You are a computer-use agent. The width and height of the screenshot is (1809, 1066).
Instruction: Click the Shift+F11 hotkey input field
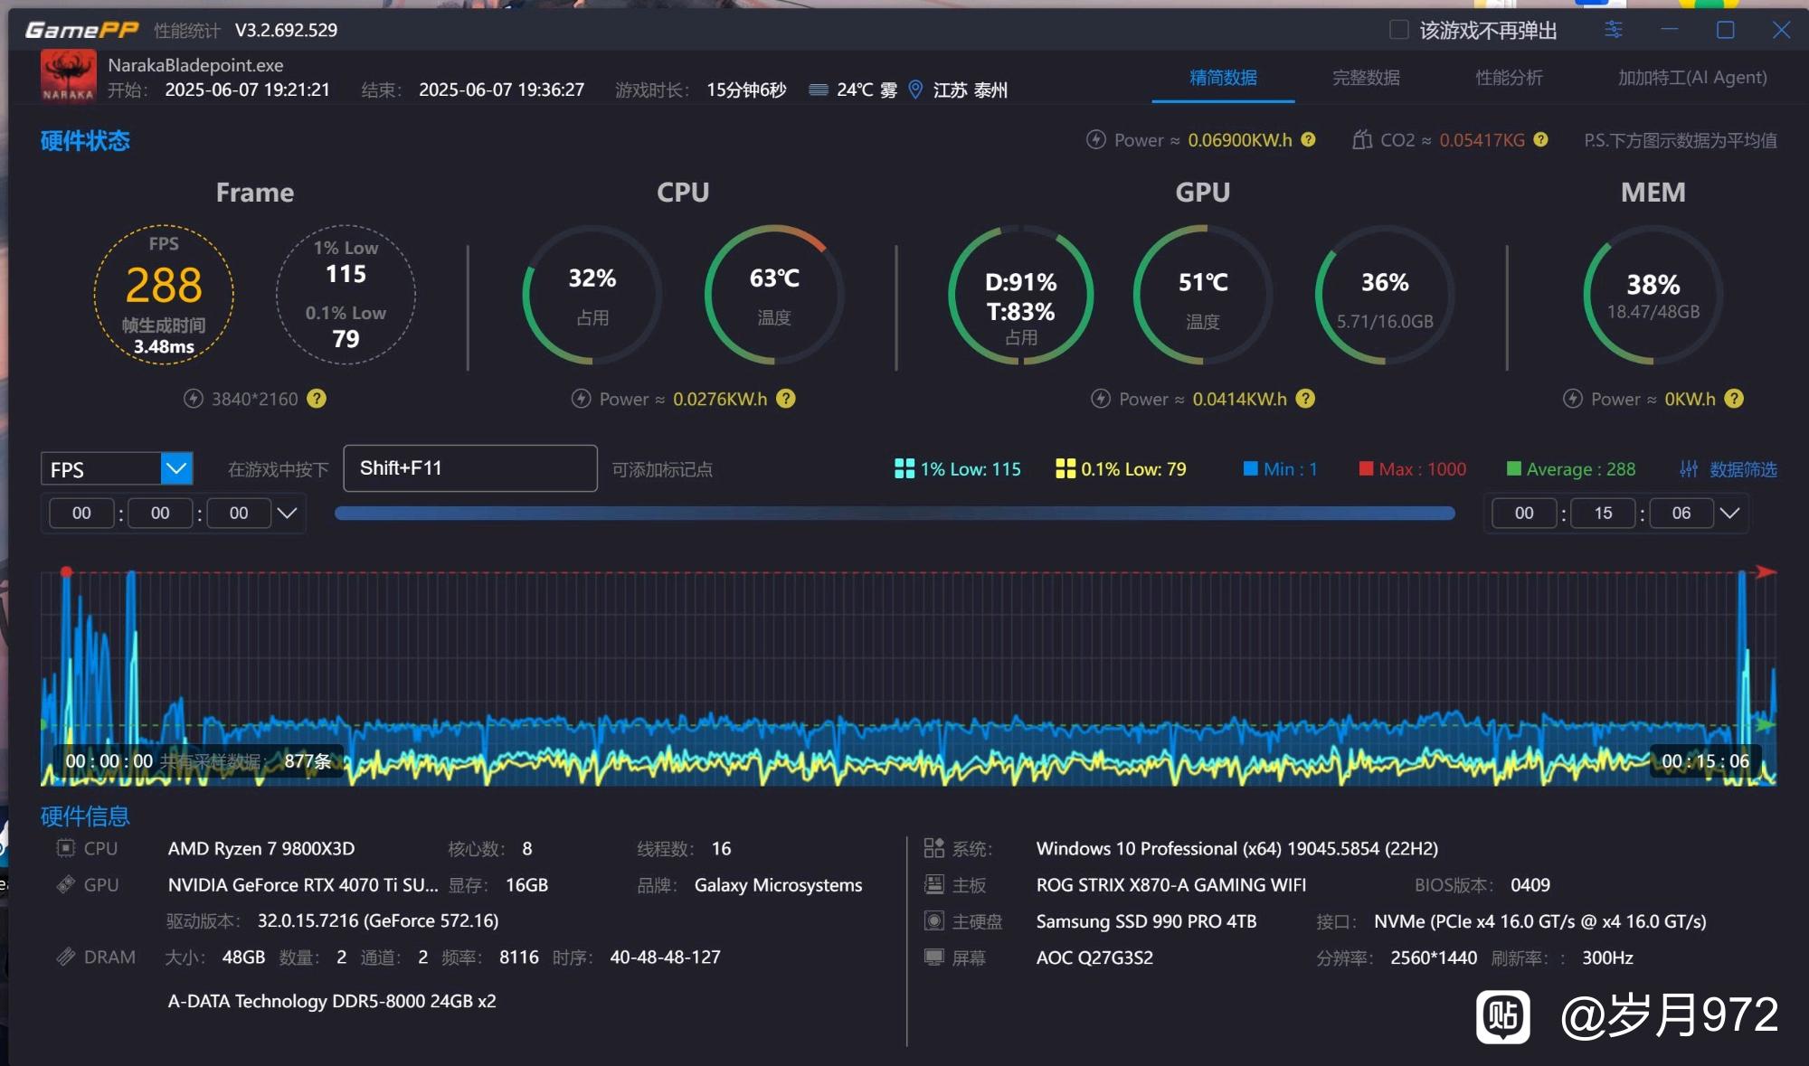pos(470,468)
